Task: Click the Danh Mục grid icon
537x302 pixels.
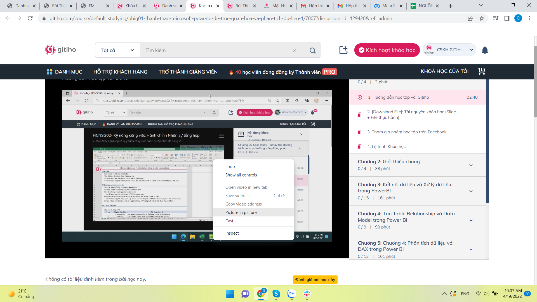Action: coord(50,72)
